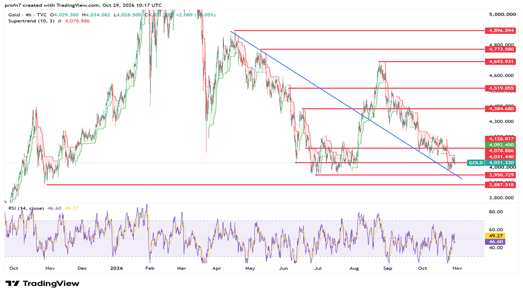523x294 pixels.
Task: Click the GOLD symbol tag near the price axis
Action: coord(475,162)
